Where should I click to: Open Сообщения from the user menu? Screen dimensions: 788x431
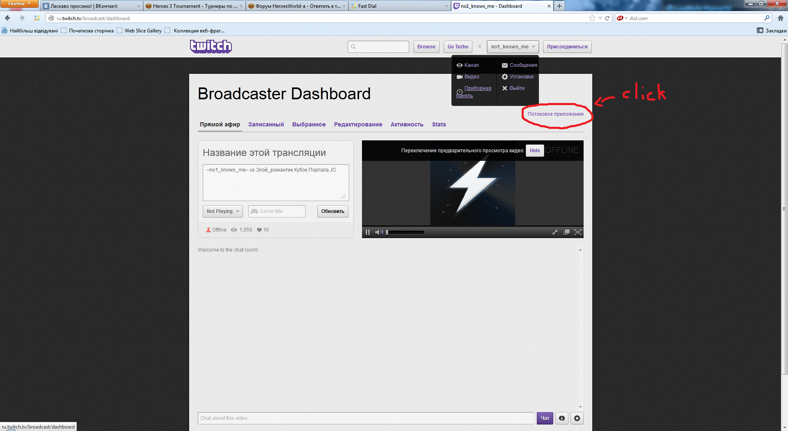pos(519,65)
